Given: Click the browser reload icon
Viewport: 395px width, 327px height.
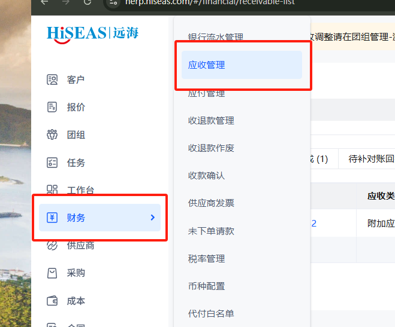Looking at the screenshot, I should [88, 2].
